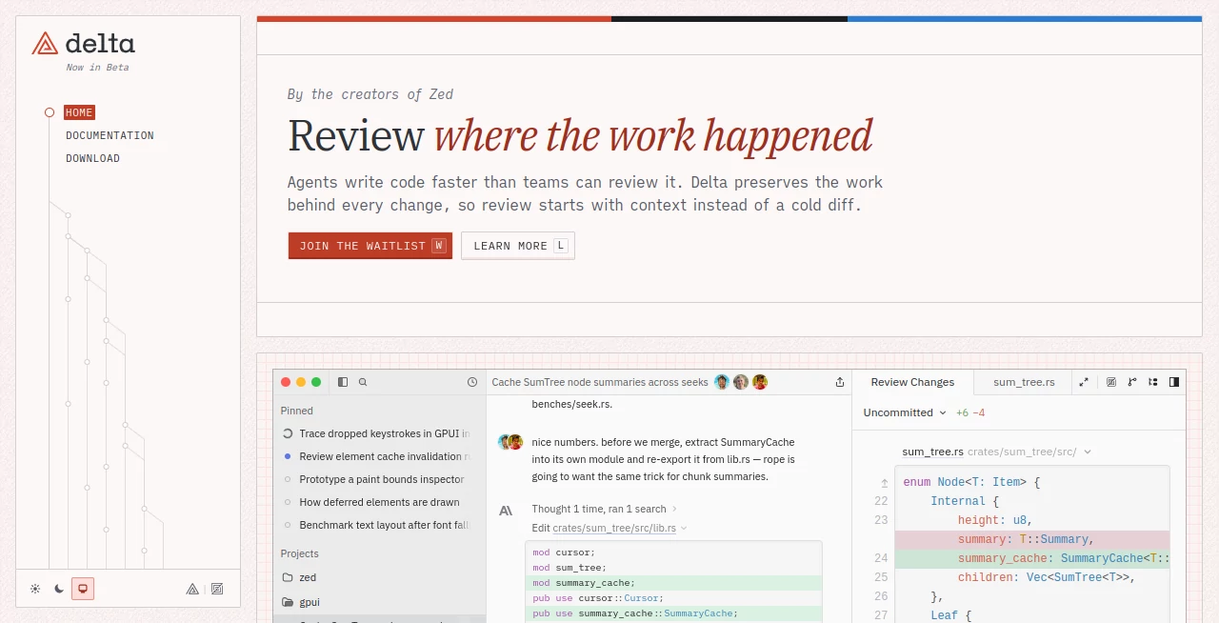Expand the 'Thought 1 time, ran 1 search' chevron
Screen dimensions: 1219x623
click(675, 509)
